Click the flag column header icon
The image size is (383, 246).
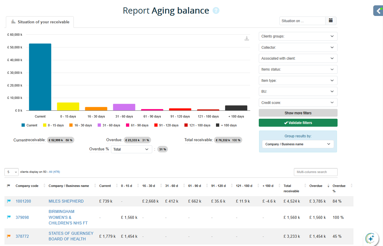click(x=9, y=186)
